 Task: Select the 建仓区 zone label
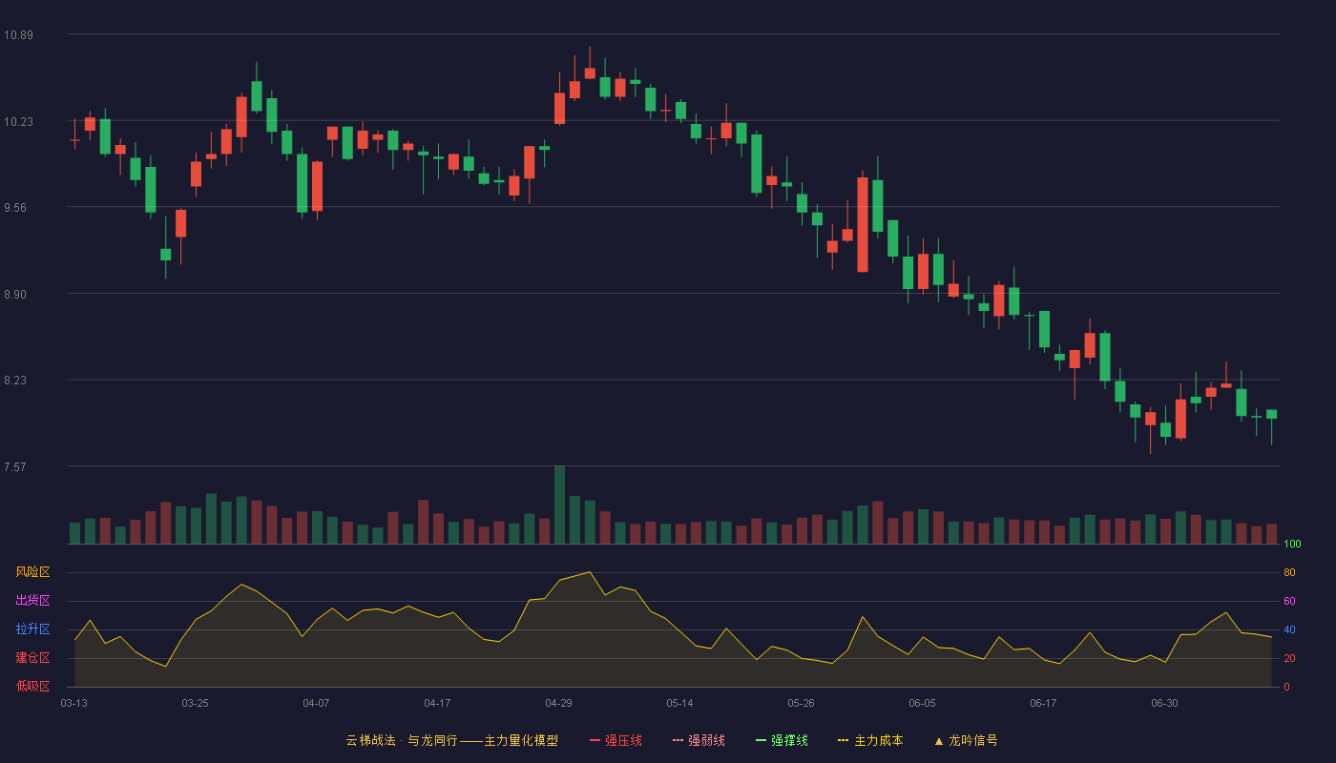click(32, 658)
